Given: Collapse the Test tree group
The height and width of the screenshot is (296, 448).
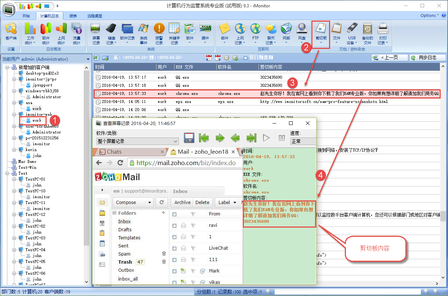Looking at the screenshot, I should click(x=8, y=174).
